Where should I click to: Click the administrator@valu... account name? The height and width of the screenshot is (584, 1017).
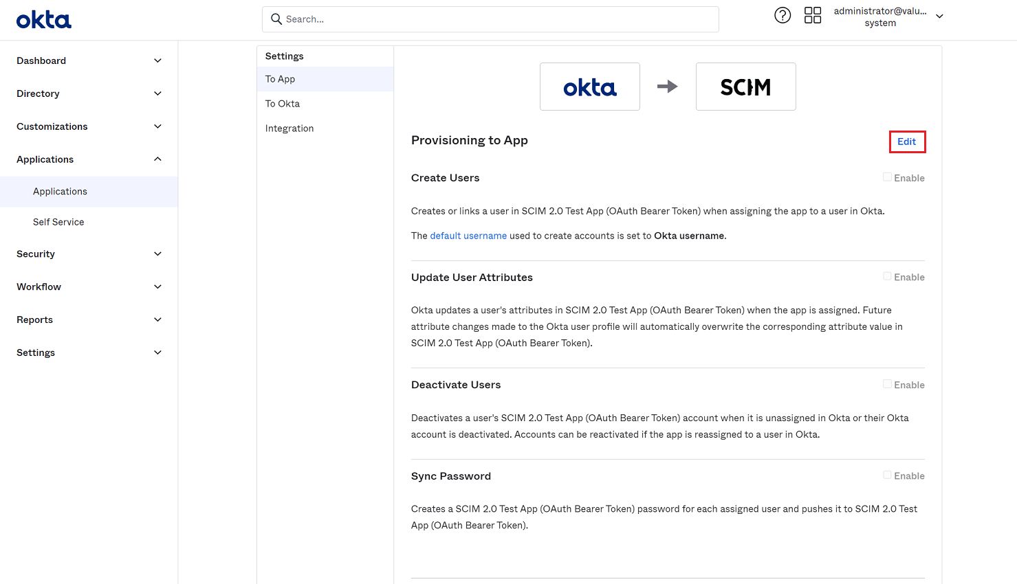pos(880,11)
